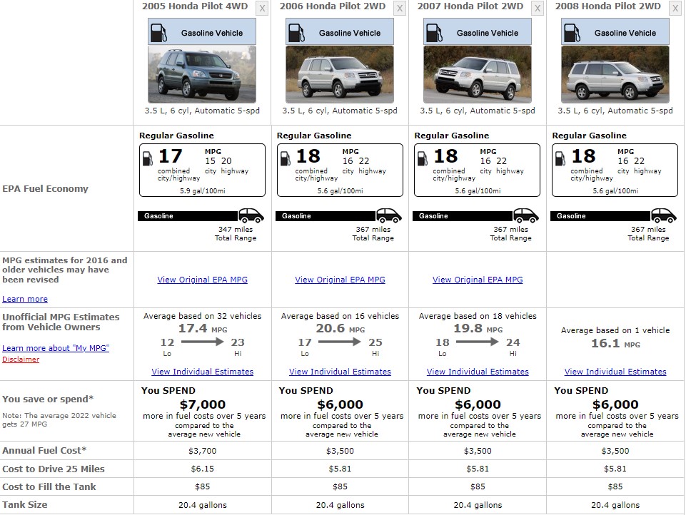The image size is (686, 515).
Task: Click gas pump icon in 2005 Gasoline Vehicle banner
Action: [x=158, y=33]
